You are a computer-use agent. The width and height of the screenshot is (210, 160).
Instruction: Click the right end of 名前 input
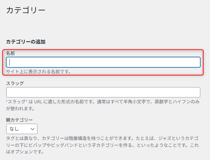pos(197,62)
